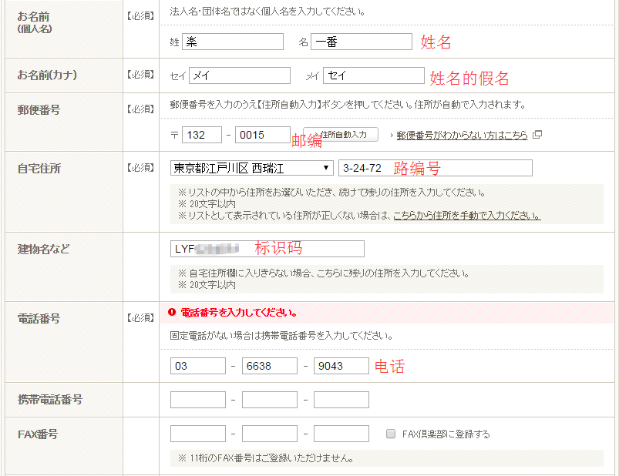Click the phone number field containing 6638

[269, 366]
